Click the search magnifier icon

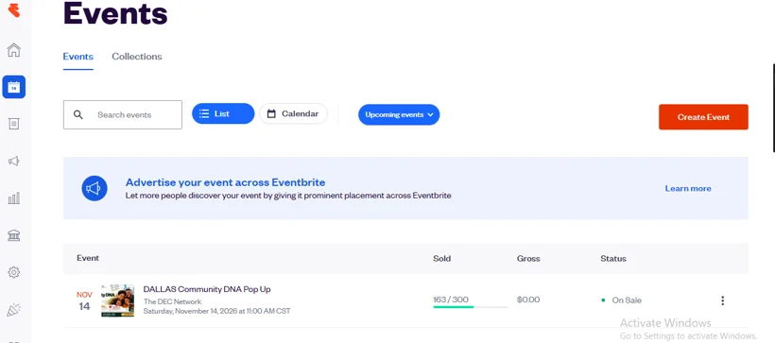78,114
